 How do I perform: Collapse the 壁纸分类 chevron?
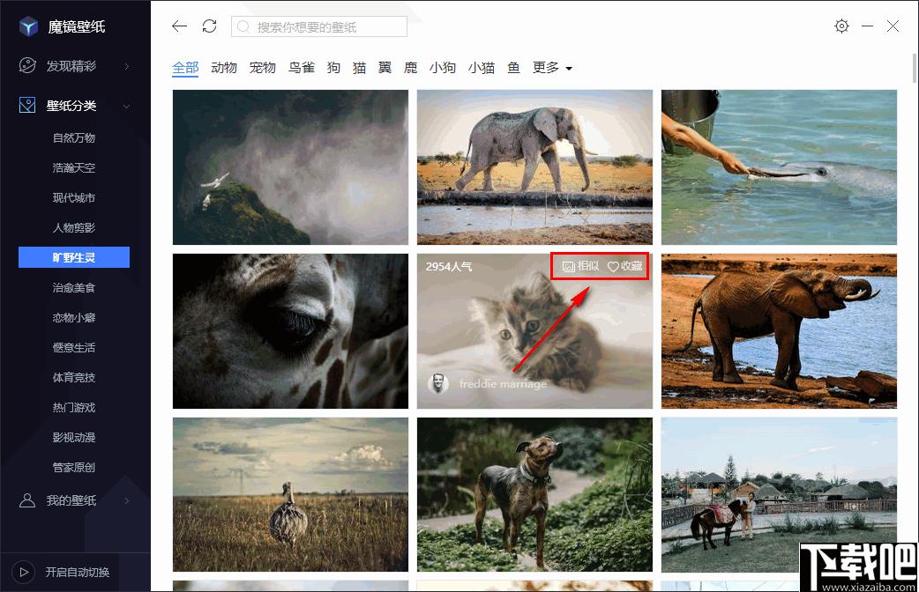coord(127,106)
